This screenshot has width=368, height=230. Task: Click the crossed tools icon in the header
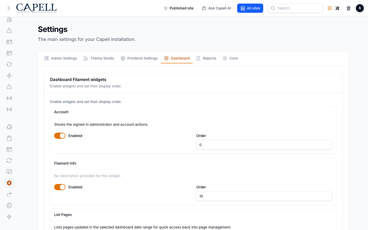(337, 8)
